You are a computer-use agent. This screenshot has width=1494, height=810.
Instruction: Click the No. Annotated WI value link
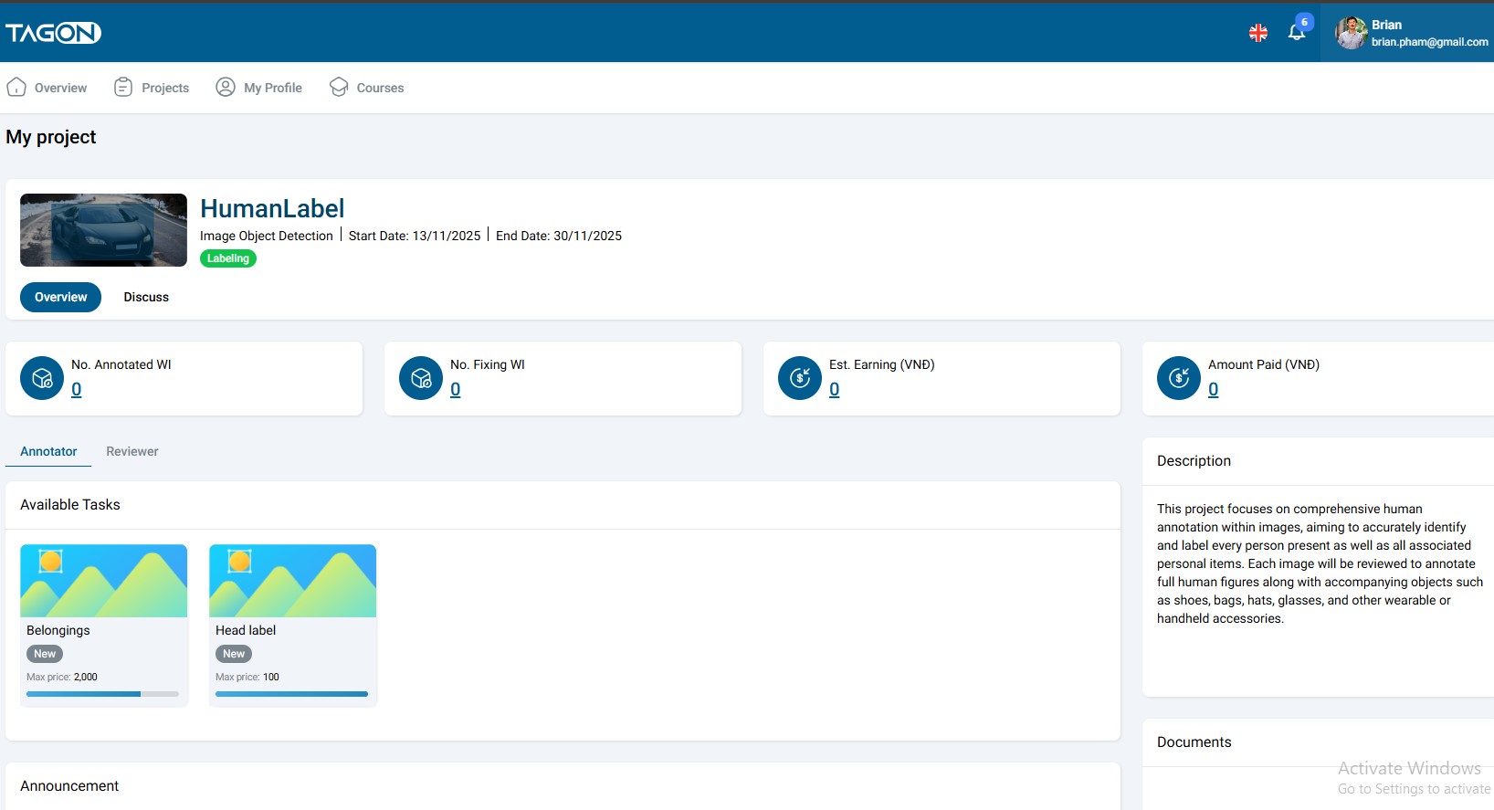pos(77,390)
